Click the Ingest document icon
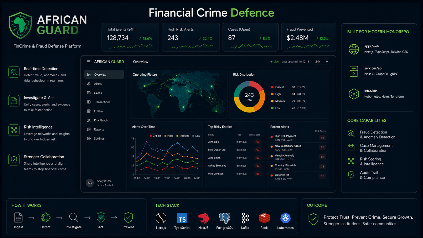Screen dimensions: 423x238 [18, 217]
